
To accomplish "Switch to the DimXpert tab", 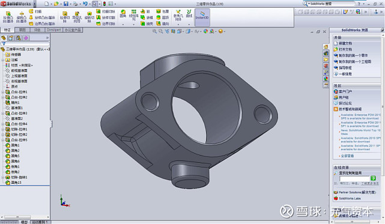I will coord(54,30).
